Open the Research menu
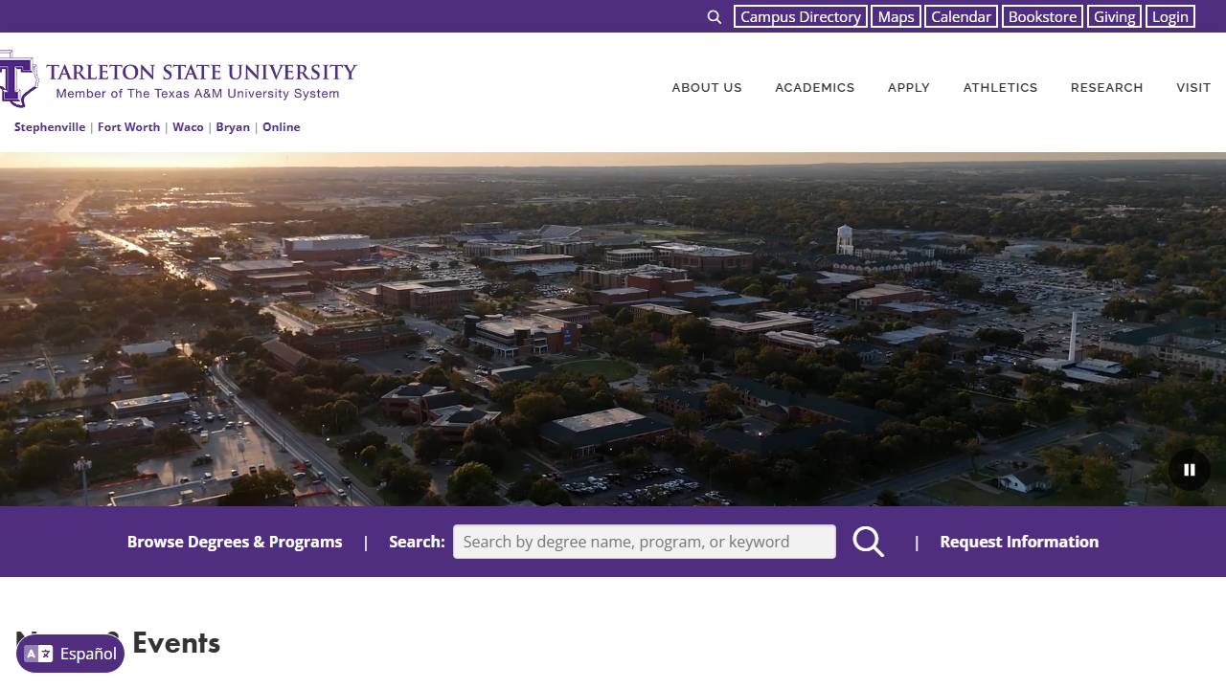Screen dimensions: 1226x689 (x=1106, y=88)
